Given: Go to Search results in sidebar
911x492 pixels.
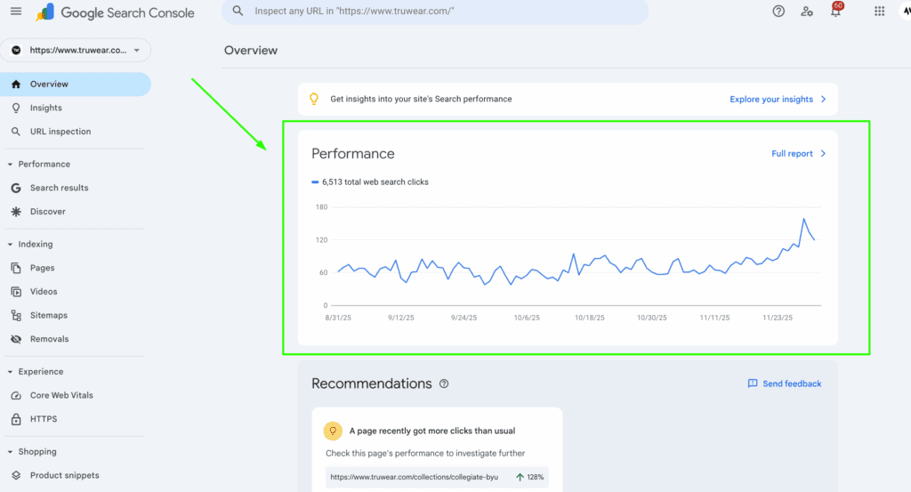Looking at the screenshot, I should tap(59, 188).
